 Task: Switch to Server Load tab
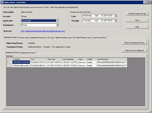[x=24, y=37]
